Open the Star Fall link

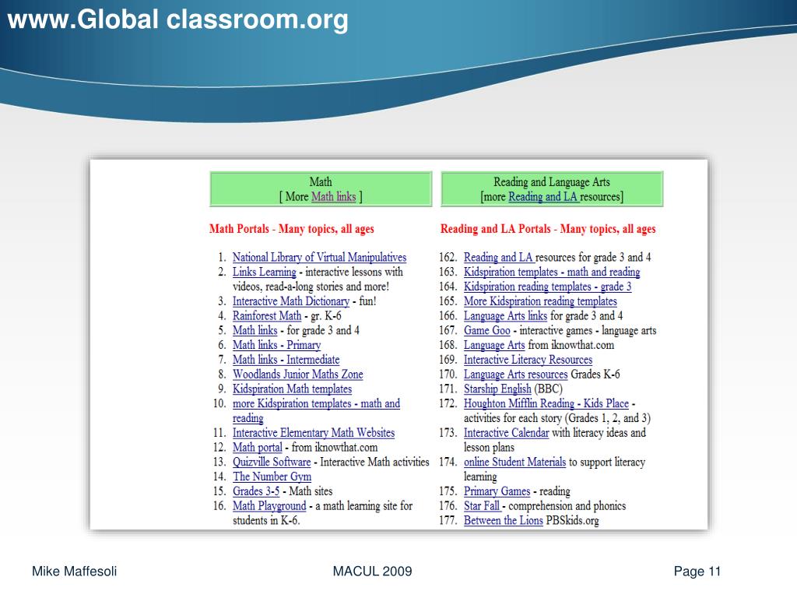[481, 506]
